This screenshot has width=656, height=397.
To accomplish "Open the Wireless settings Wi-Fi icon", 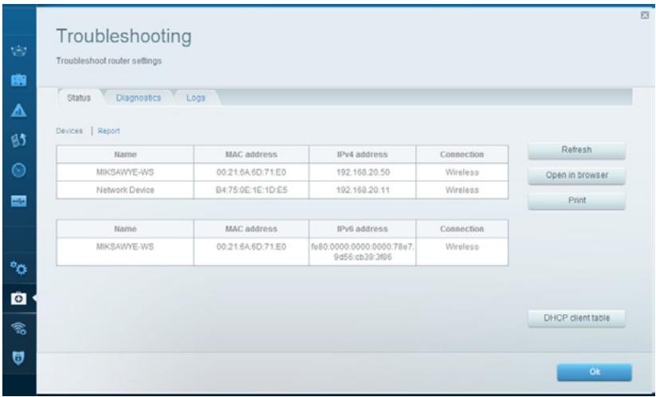I will click(19, 328).
